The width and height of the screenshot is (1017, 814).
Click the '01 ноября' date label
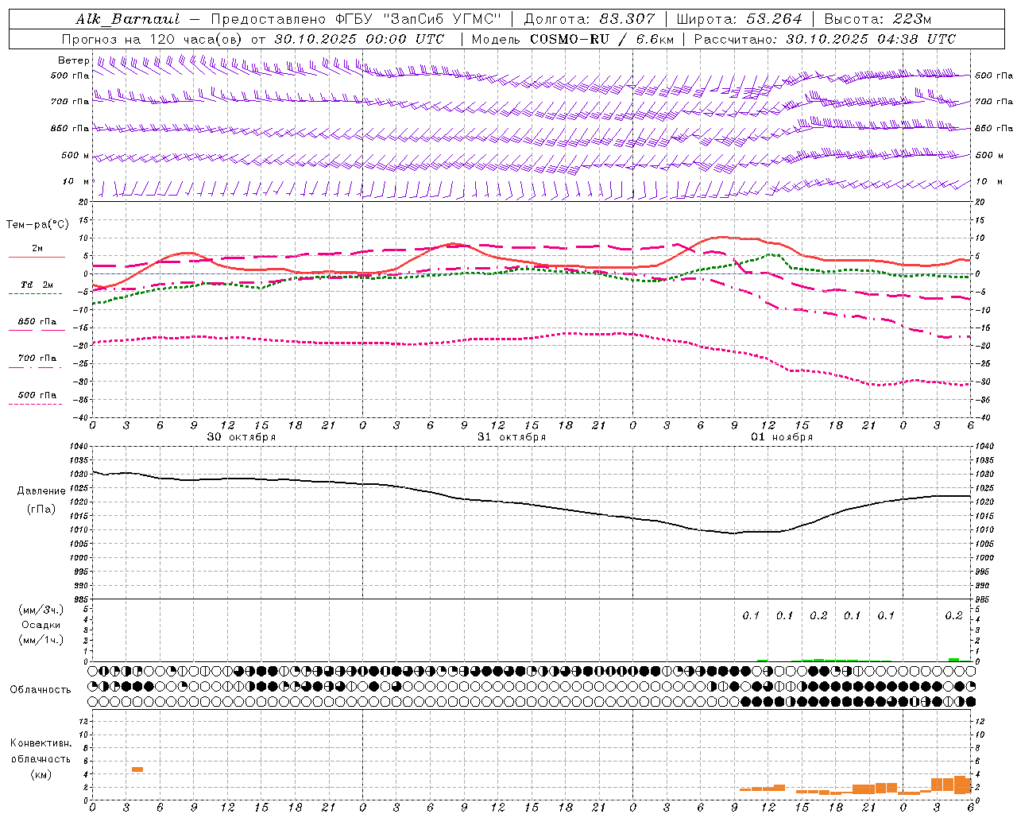782,437
